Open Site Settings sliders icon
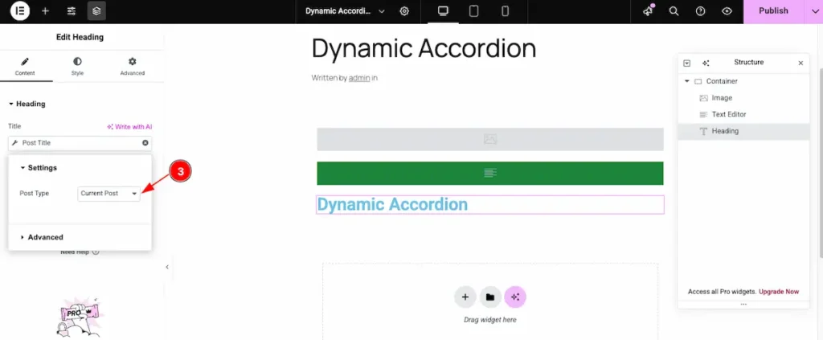Viewport: 823px width, 340px height. [x=71, y=11]
